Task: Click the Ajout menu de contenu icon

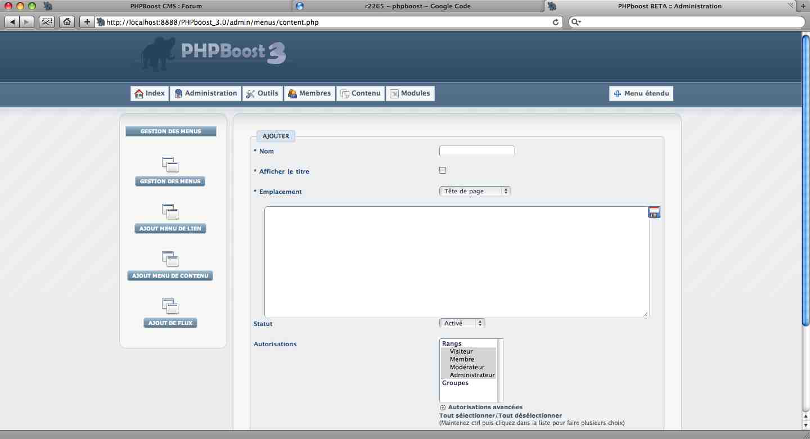Action: coord(170,259)
